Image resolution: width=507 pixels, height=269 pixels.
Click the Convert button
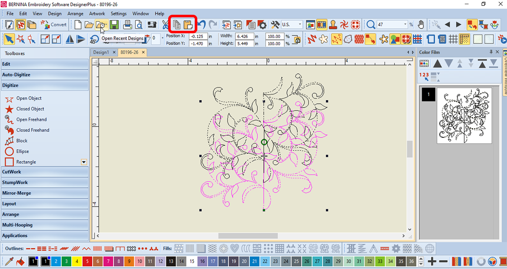tap(54, 25)
